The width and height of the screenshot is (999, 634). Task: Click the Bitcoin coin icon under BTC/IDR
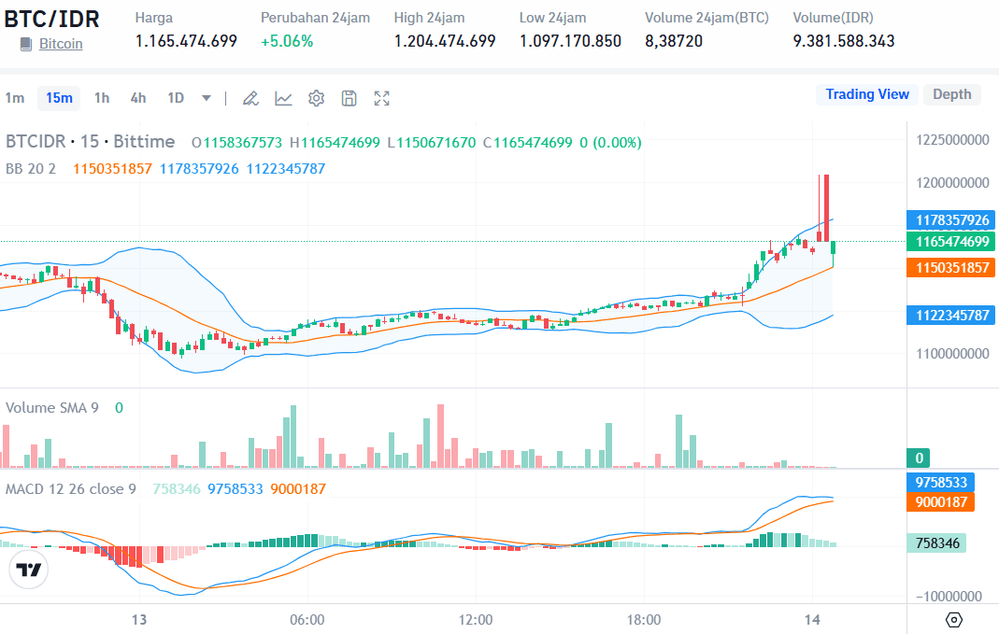click(x=27, y=44)
